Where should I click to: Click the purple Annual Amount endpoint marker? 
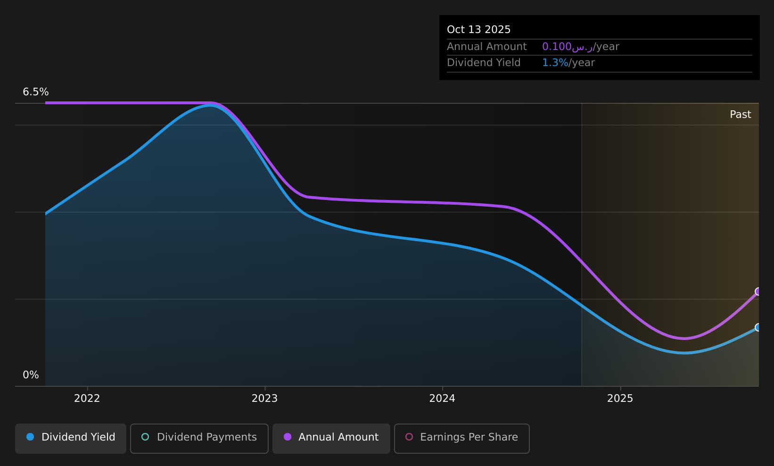pos(758,291)
